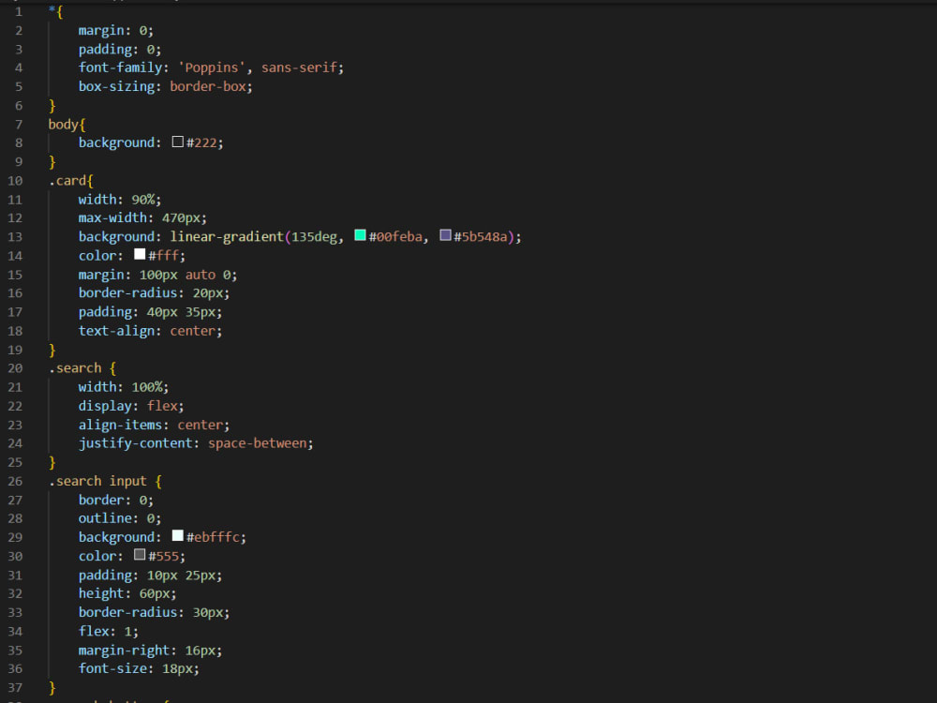Open the #fff color swatch picker
This screenshot has width=937, height=703.
(x=140, y=254)
